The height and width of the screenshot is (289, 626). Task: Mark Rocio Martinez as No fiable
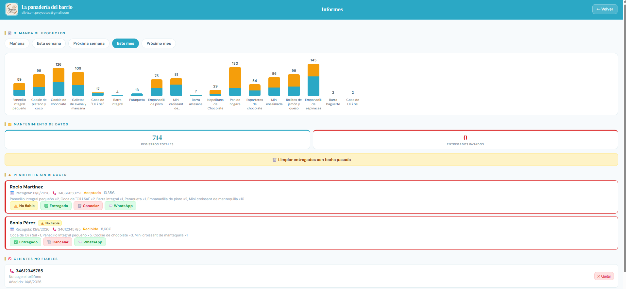point(24,206)
